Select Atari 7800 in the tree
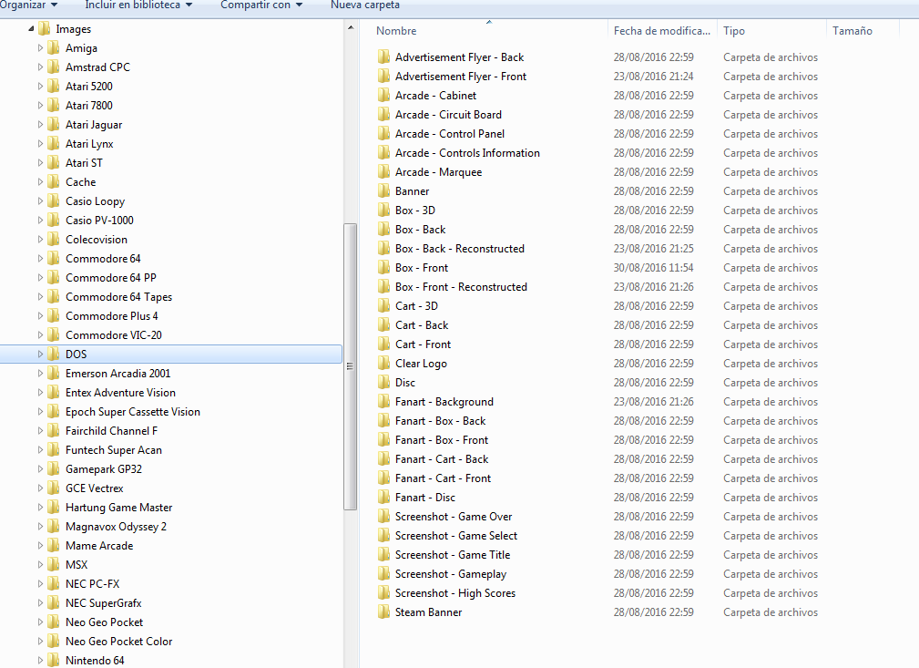Image resolution: width=919 pixels, height=668 pixels. click(x=89, y=106)
